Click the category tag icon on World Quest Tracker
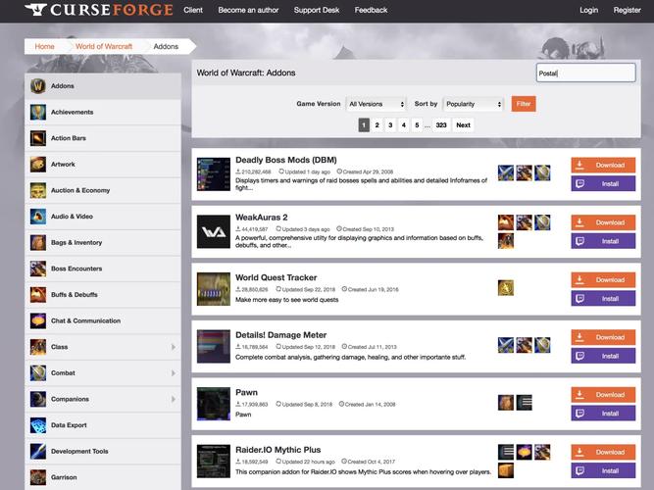 pyautogui.click(x=506, y=288)
